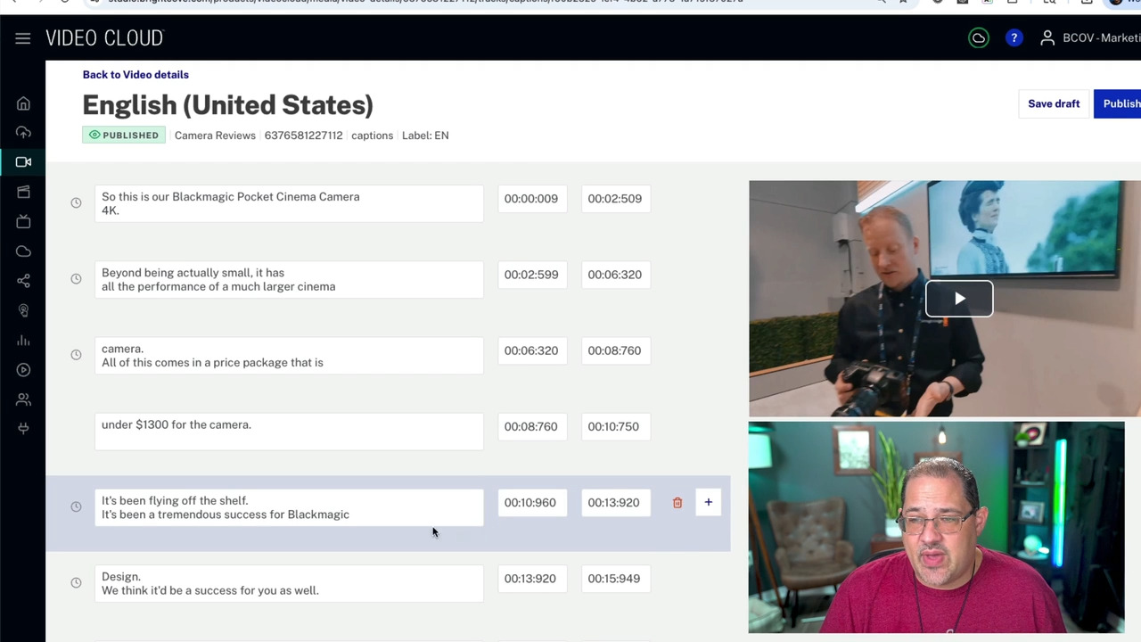Screen dimensions: 1141x642
Task: Edit the 'It's been flying off the shelf' caption
Action: (x=289, y=507)
